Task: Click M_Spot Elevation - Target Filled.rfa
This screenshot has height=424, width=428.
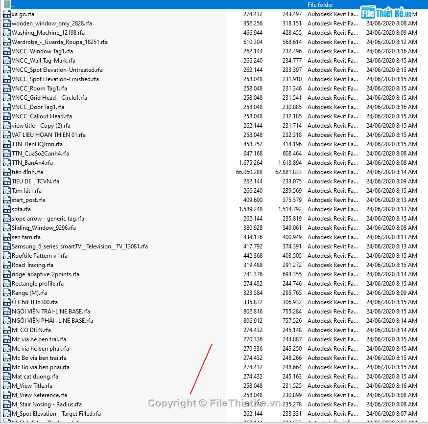Action: 56,414
